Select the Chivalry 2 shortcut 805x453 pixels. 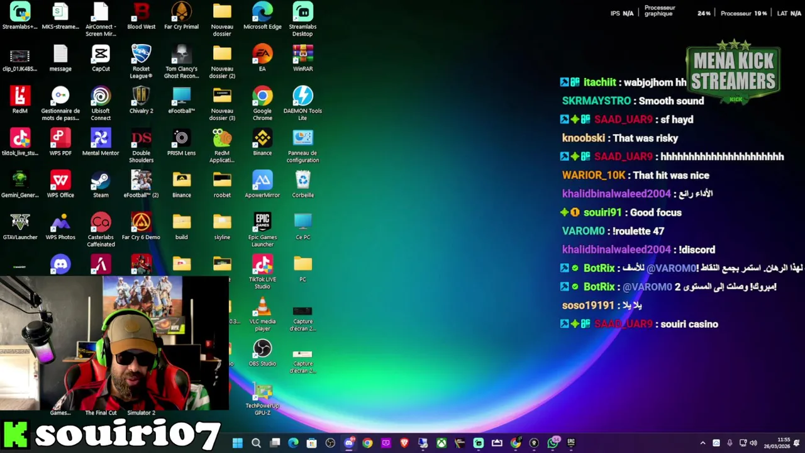click(x=141, y=101)
